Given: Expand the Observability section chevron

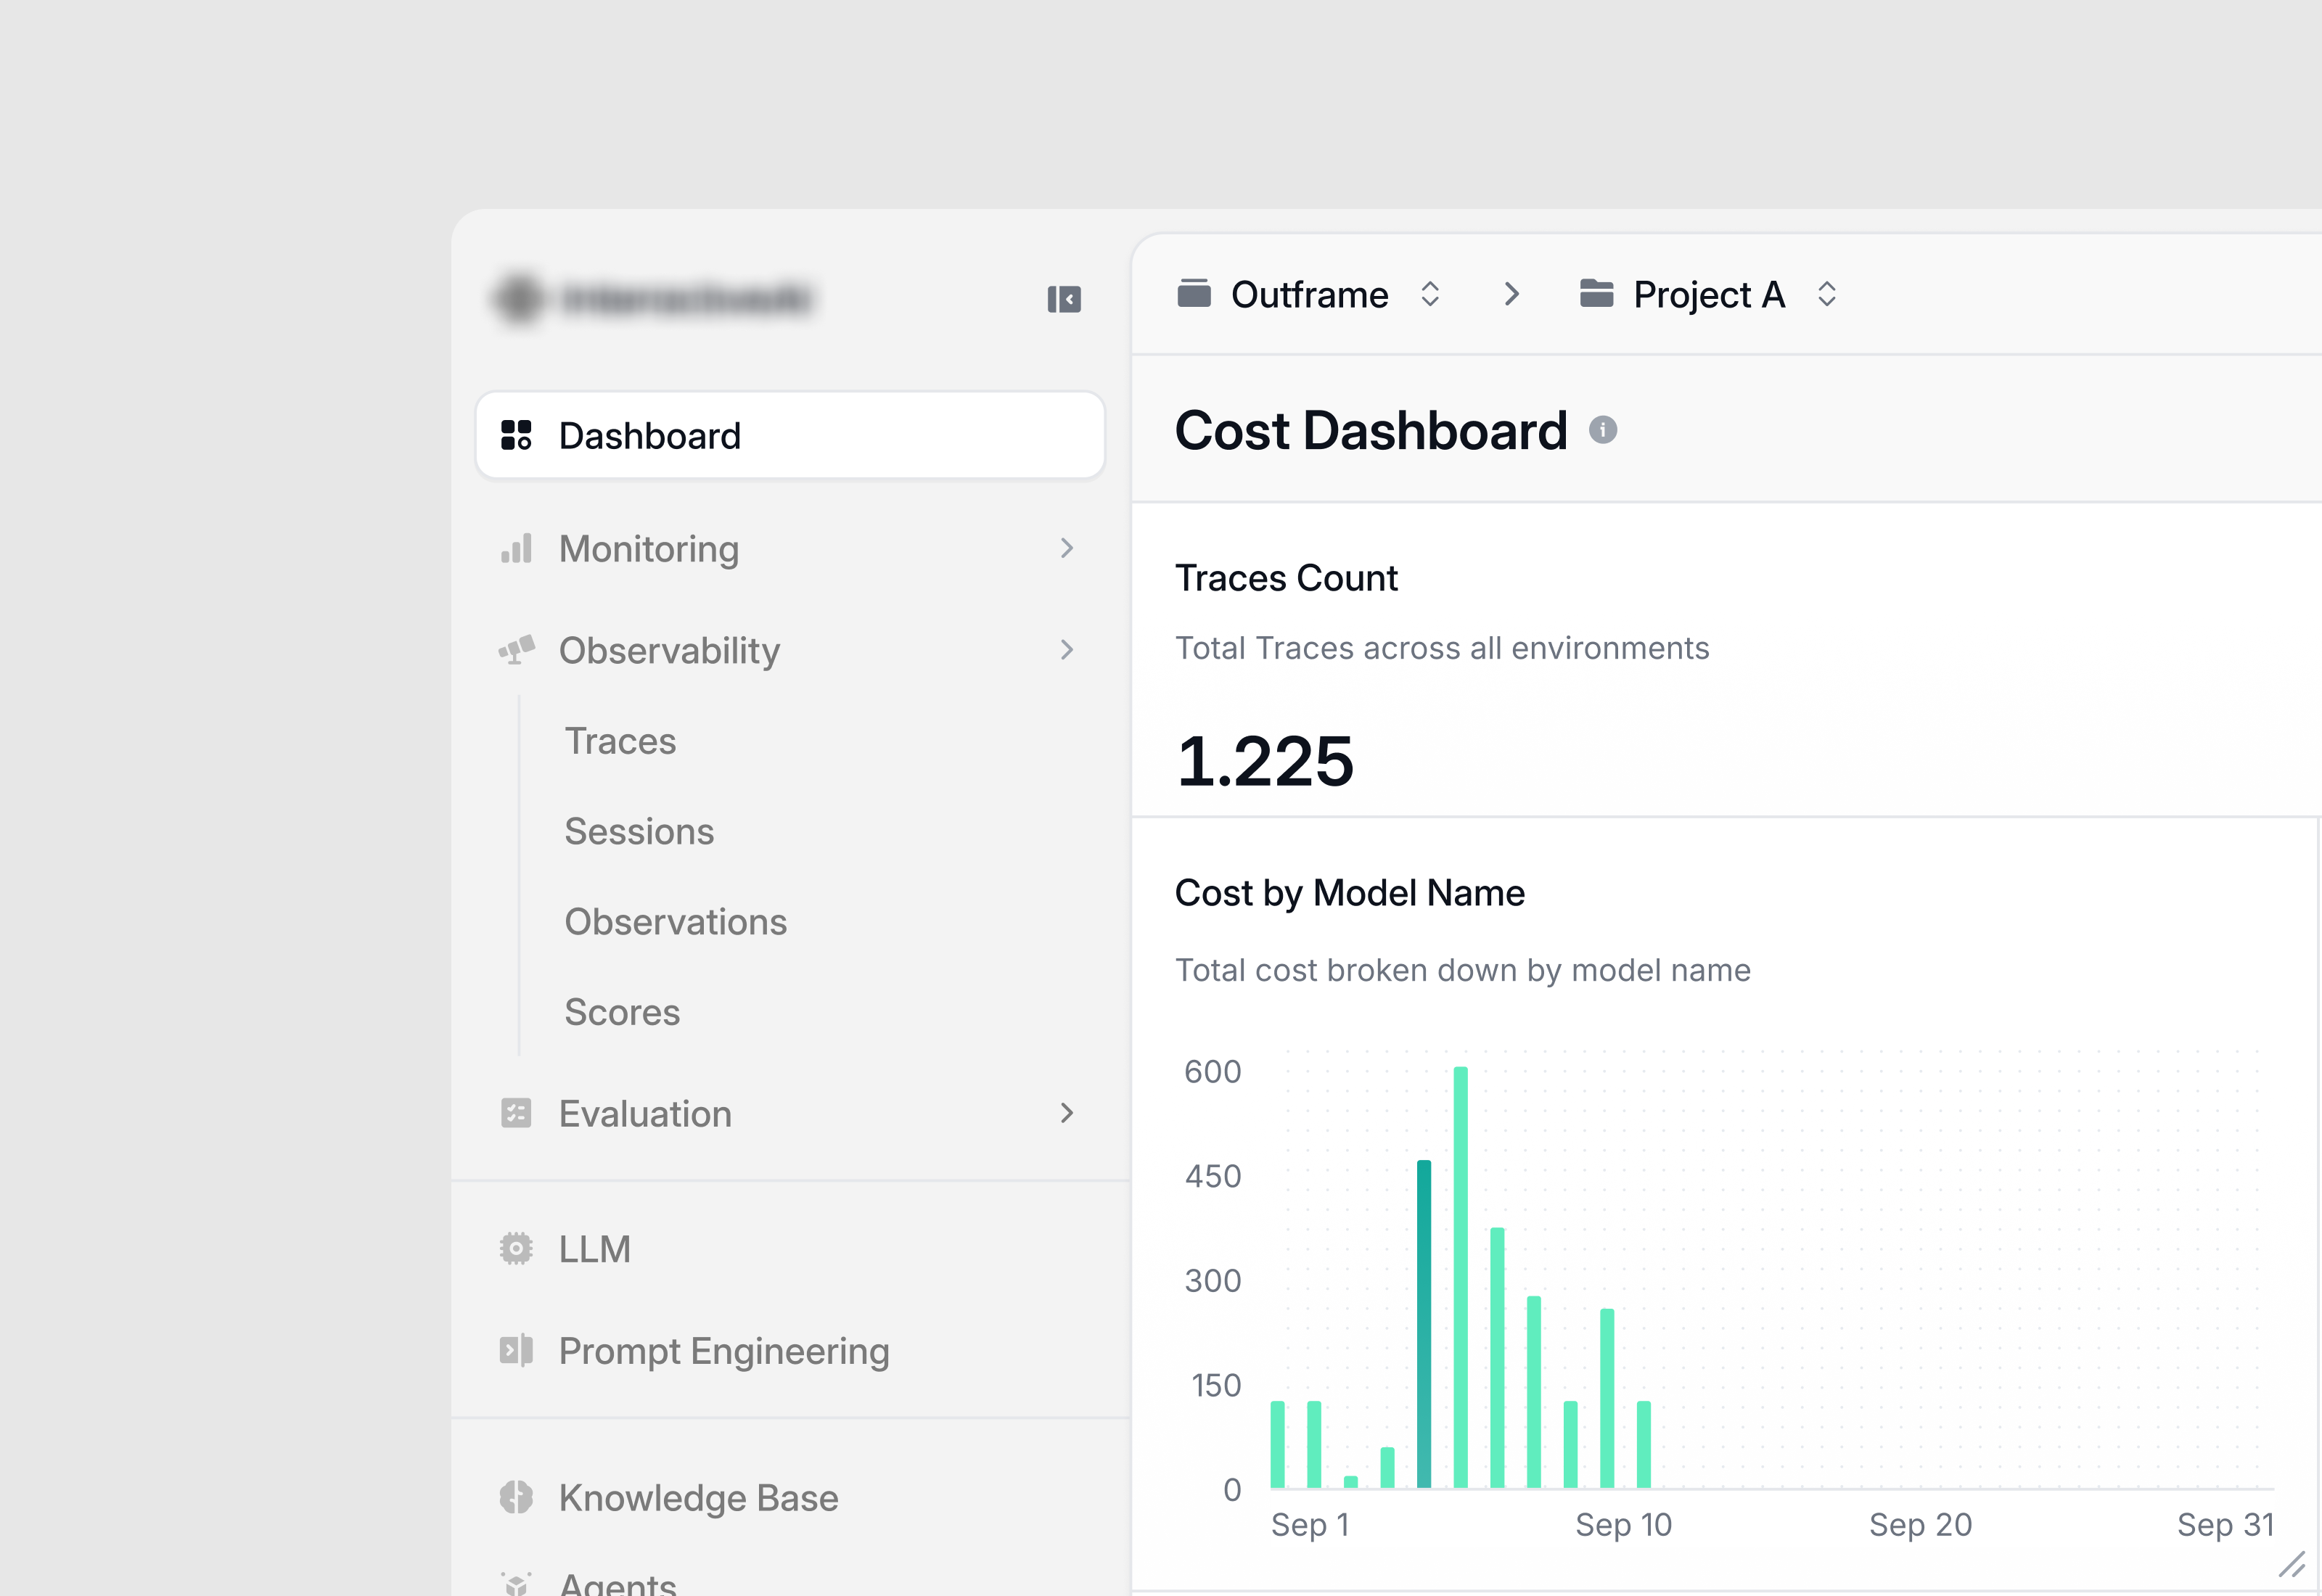Looking at the screenshot, I should tap(1066, 650).
